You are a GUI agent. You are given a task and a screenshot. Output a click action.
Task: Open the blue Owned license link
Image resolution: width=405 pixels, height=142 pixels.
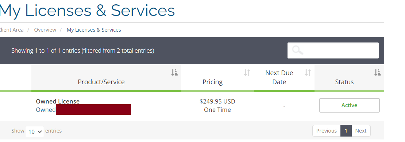tap(46, 110)
